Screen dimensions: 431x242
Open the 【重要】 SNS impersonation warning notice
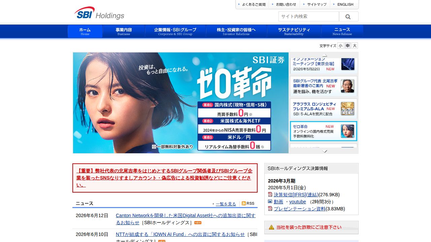point(165,178)
